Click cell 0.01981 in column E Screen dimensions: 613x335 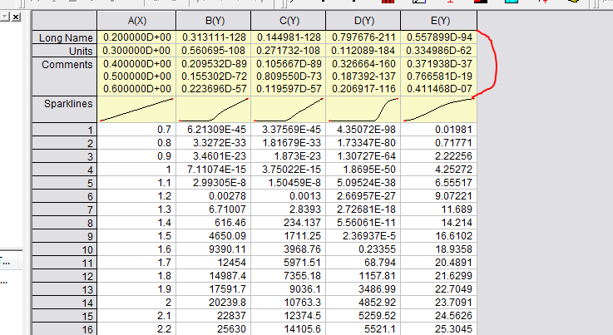click(438, 130)
